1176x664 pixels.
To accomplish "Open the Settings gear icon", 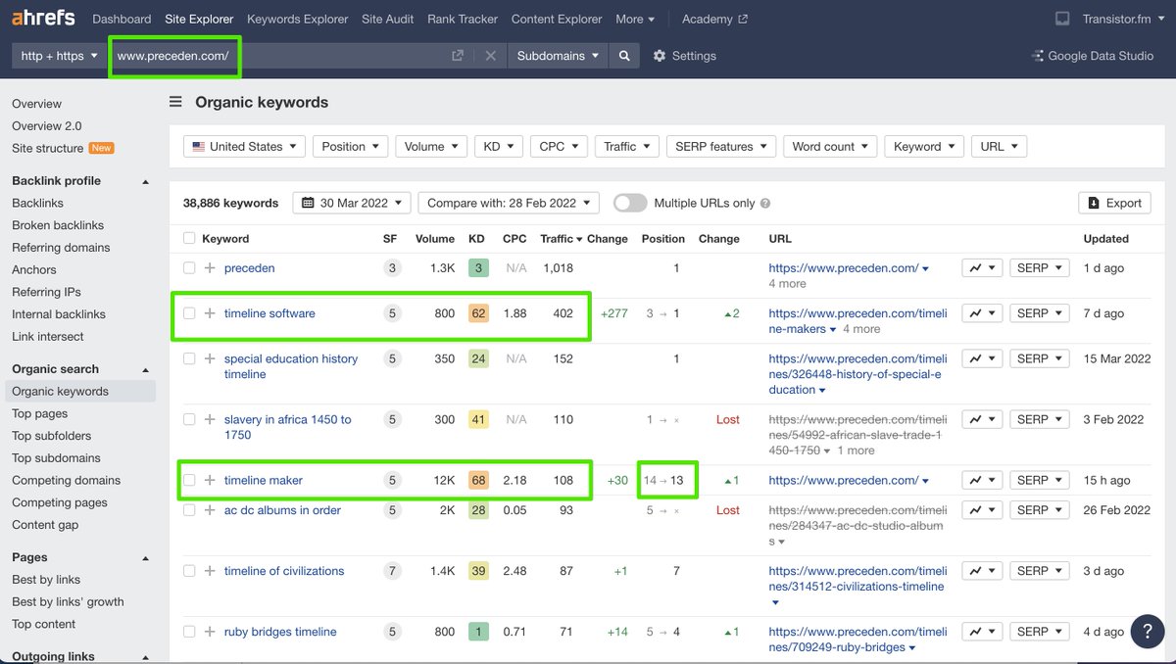I will click(x=660, y=56).
